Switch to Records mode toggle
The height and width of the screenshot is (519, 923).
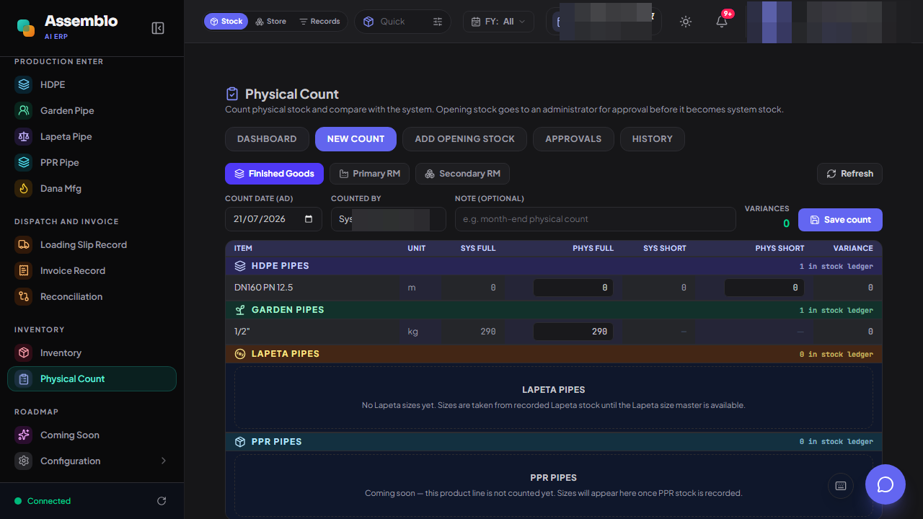(x=319, y=22)
